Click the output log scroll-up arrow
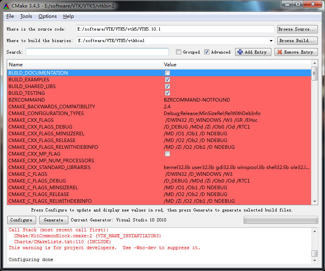The width and height of the screenshot is (325, 271). click(314, 231)
